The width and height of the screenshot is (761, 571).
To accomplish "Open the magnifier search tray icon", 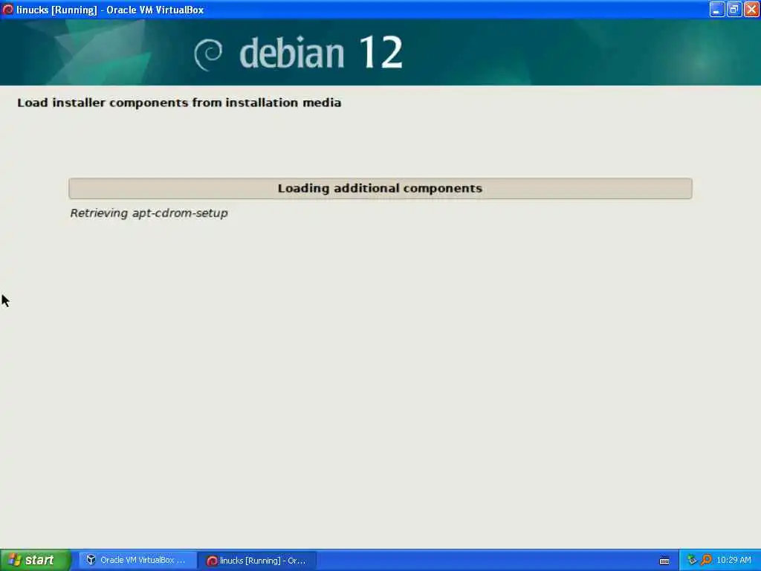I will (706, 560).
